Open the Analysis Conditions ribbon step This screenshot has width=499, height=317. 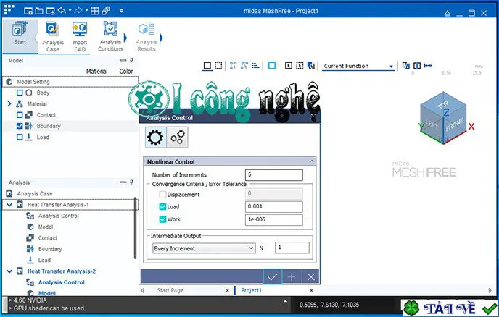coord(110,36)
